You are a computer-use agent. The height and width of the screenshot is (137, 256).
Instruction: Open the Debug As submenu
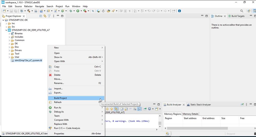click(76, 112)
